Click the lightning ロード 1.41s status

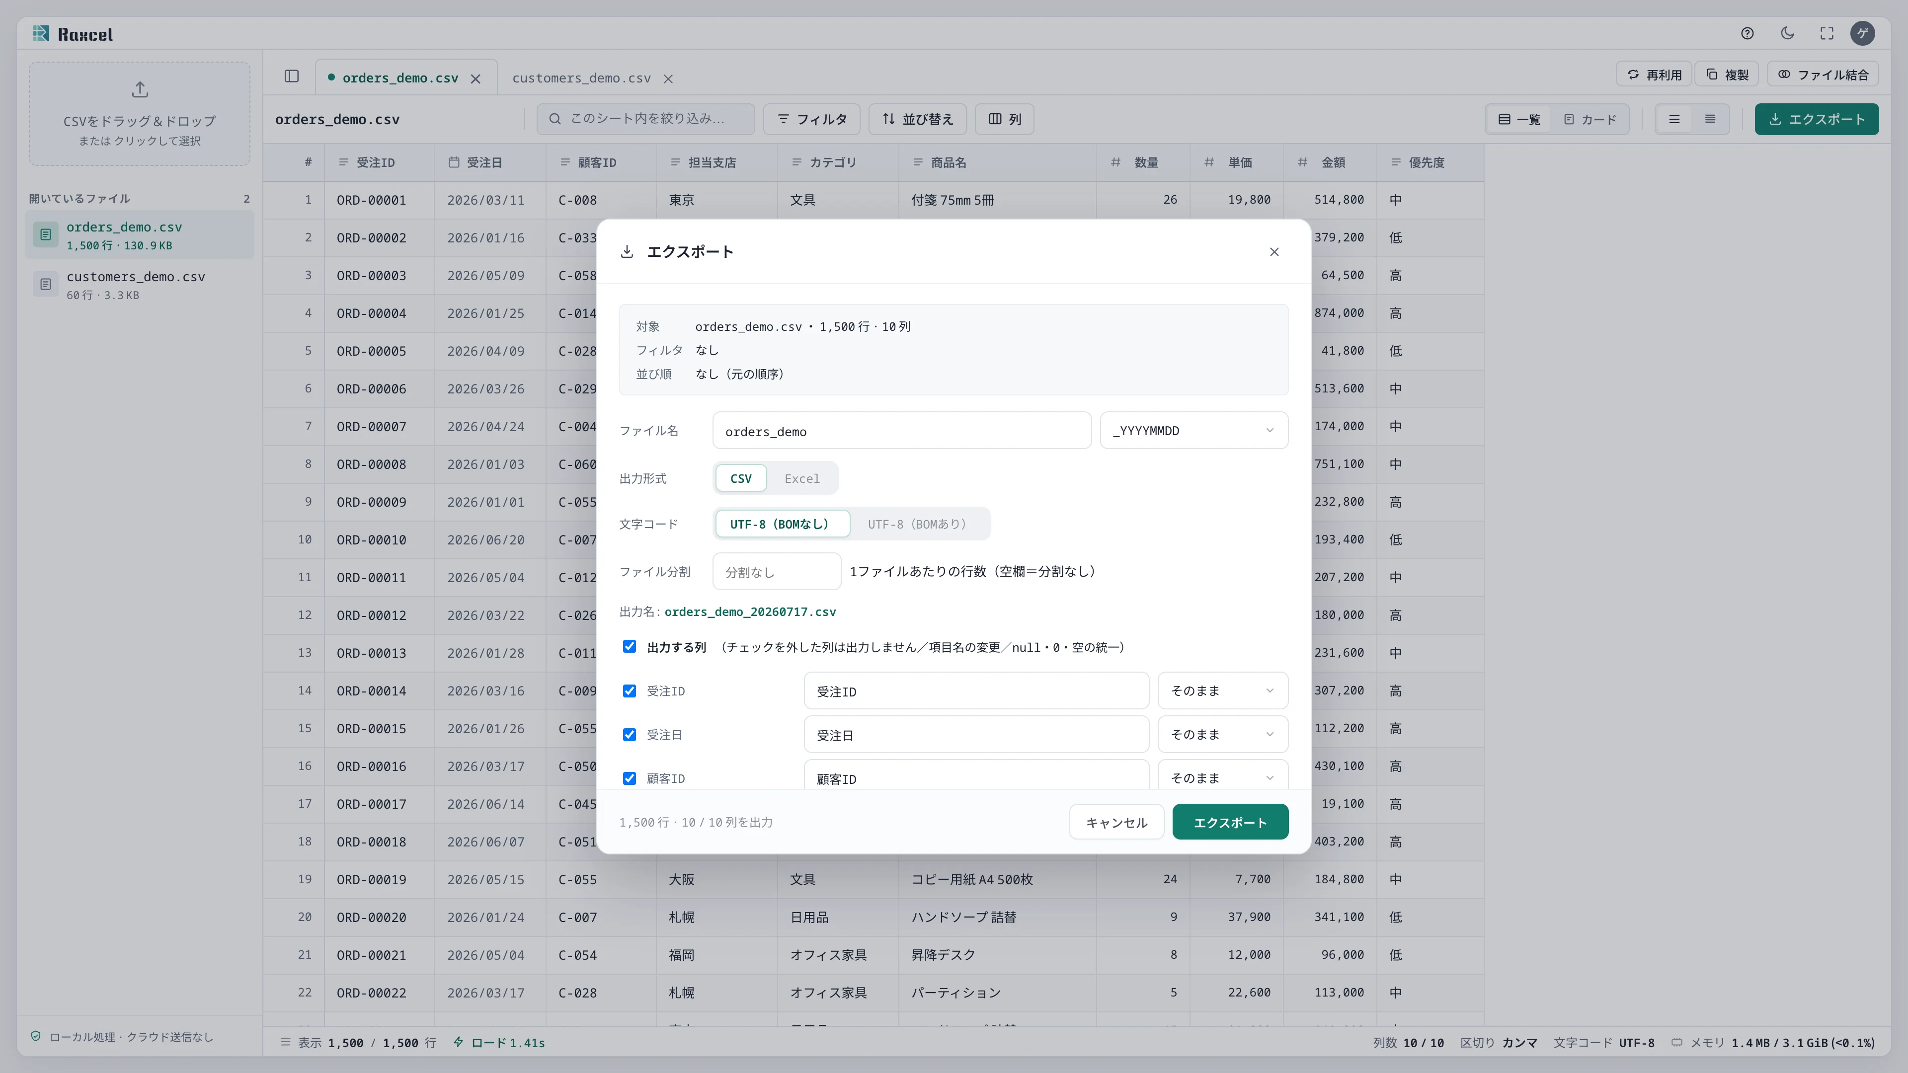click(499, 1043)
